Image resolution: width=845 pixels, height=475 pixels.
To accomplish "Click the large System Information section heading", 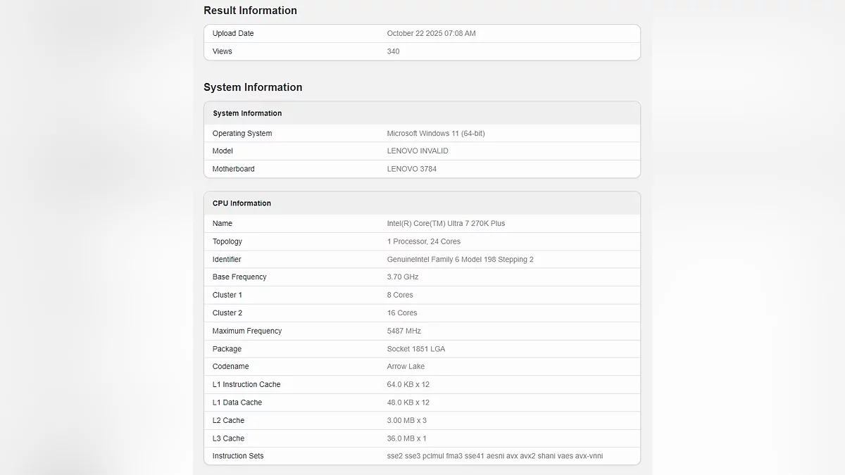I will click(253, 87).
